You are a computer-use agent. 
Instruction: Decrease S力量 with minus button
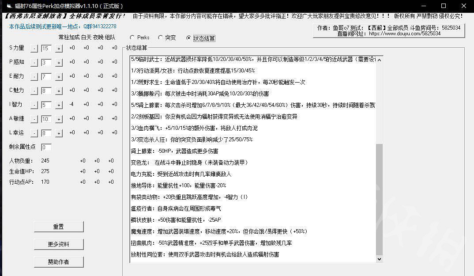click(34, 48)
